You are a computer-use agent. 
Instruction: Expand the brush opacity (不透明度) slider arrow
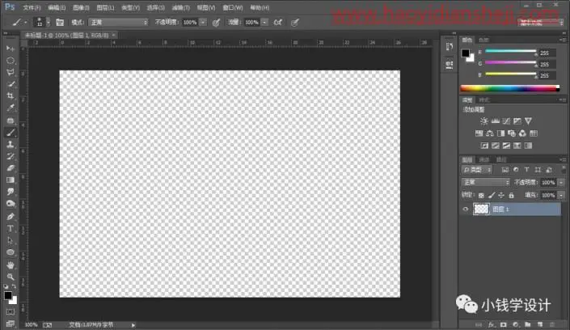coord(203,23)
